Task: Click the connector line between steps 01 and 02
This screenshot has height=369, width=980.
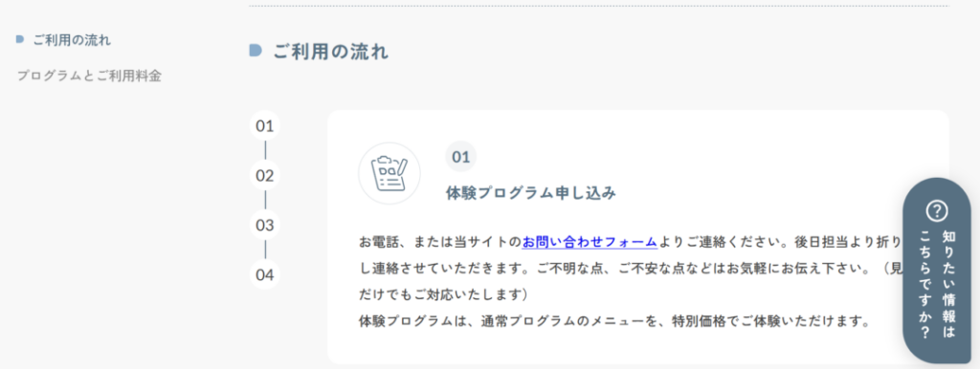Action: click(x=265, y=150)
